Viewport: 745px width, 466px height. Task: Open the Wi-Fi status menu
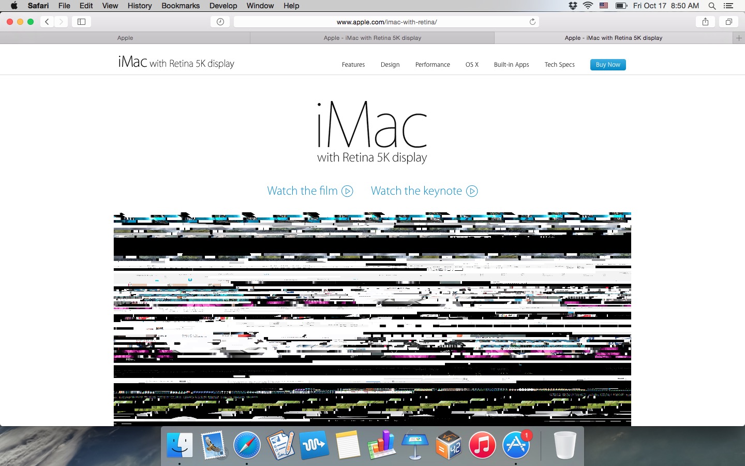coord(588,6)
